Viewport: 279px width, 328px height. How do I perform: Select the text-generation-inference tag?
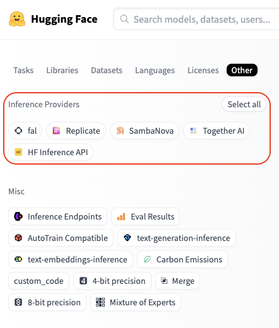(x=177, y=238)
